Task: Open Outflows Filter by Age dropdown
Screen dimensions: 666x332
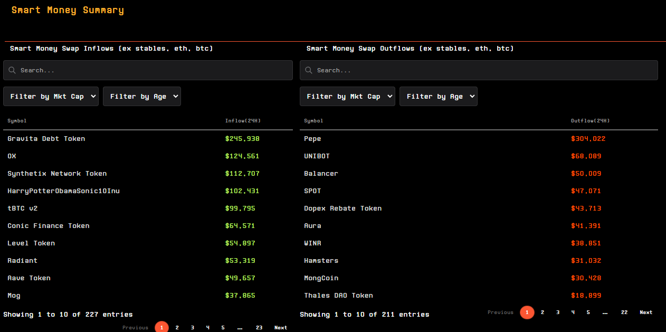Action: coord(439,97)
